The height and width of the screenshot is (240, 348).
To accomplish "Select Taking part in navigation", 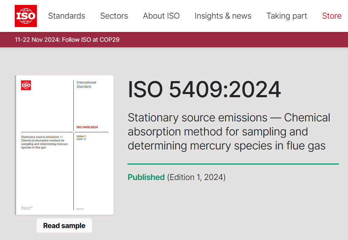I will tap(287, 16).
